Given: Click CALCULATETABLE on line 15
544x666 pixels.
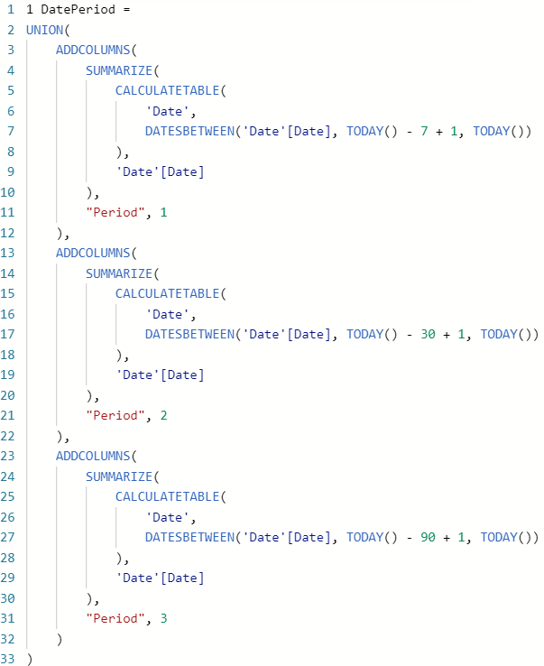Looking at the screenshot, I should pyautogui.click(x=167, y=293).
